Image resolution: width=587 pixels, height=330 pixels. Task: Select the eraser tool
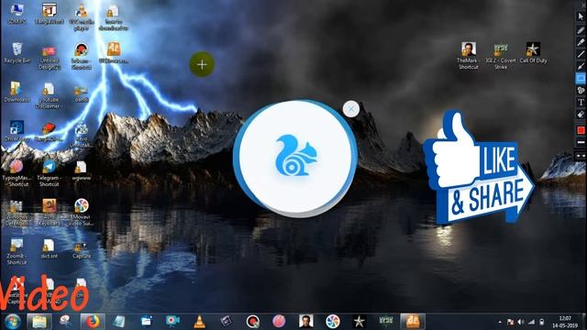click(581, 115)
